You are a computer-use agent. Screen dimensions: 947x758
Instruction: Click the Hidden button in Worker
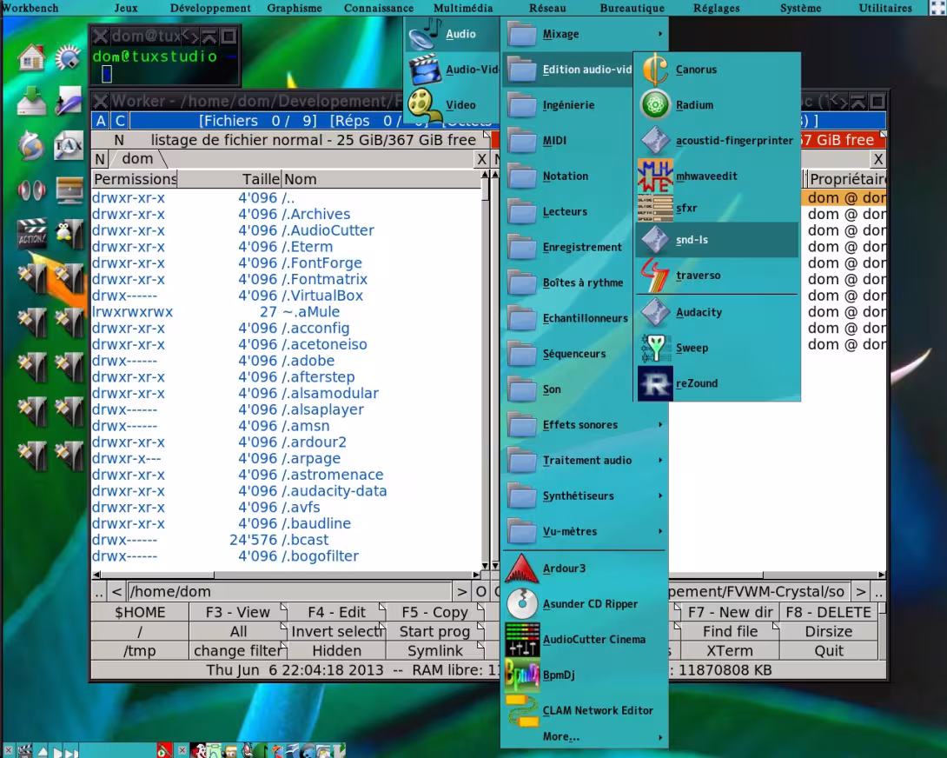[x=336, y=651]
